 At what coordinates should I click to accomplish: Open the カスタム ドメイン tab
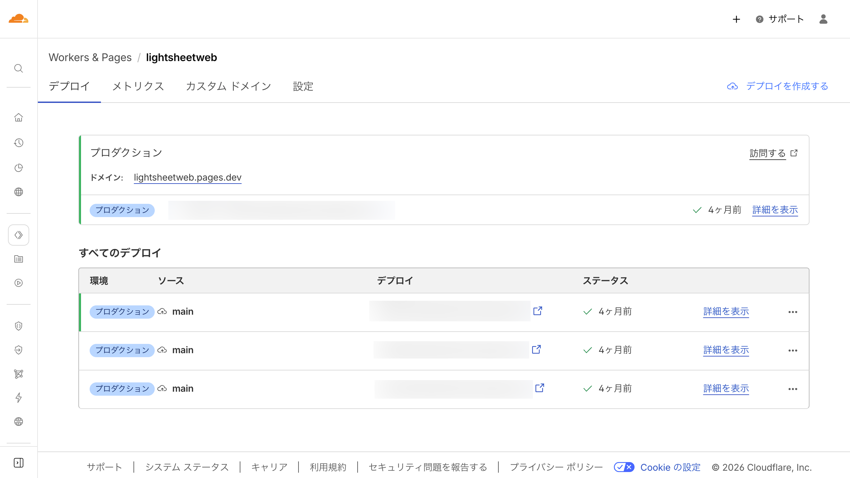[x=229, y=86]
